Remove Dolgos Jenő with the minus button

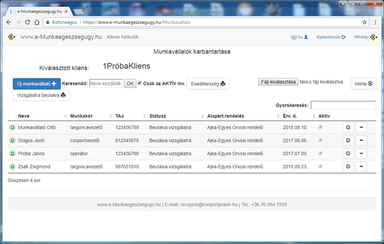pyautogui.click(x=361, y=140)
